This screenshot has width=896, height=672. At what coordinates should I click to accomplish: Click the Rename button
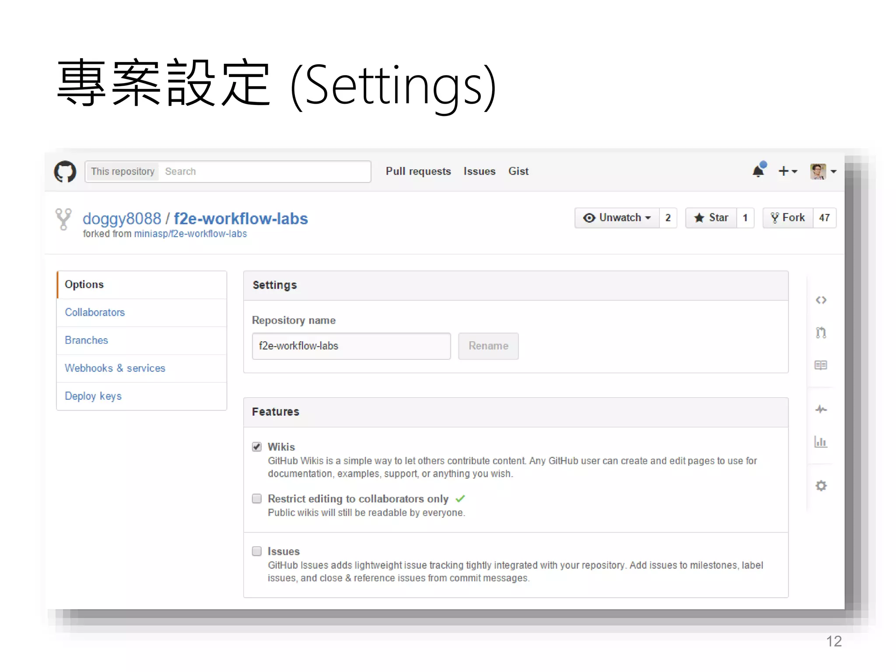pos(488,346)
